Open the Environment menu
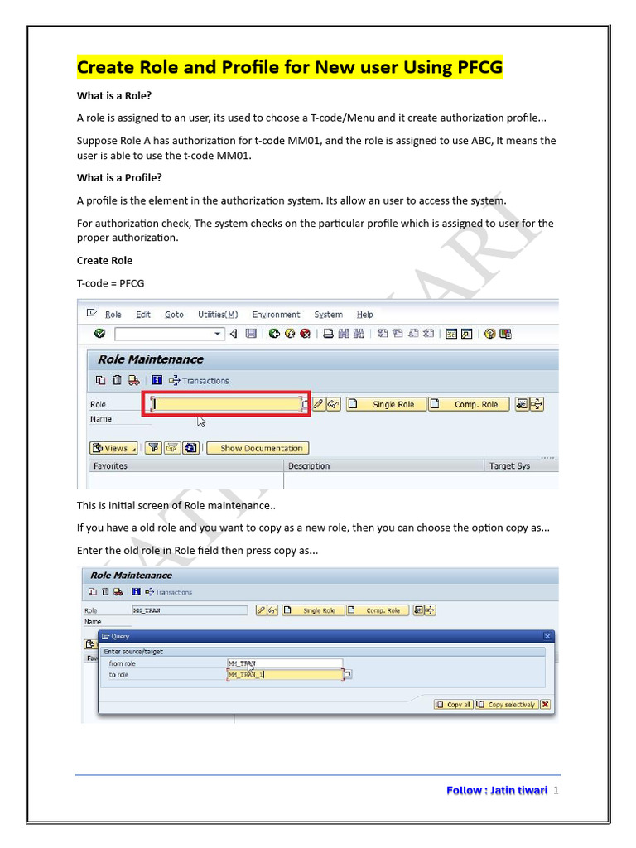The image size is (636, 848). point(276,314)
